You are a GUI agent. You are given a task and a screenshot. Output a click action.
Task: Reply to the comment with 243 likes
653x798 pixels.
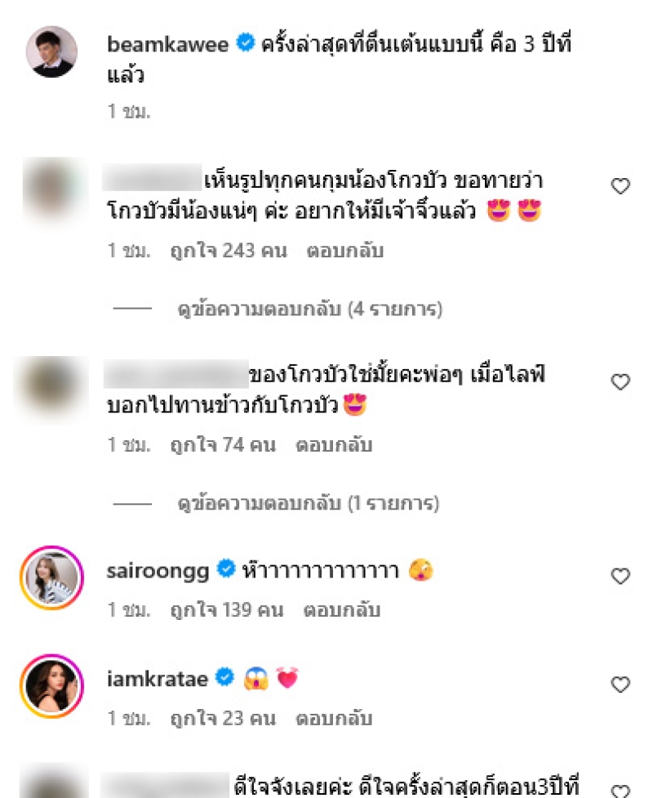[345, 251]
